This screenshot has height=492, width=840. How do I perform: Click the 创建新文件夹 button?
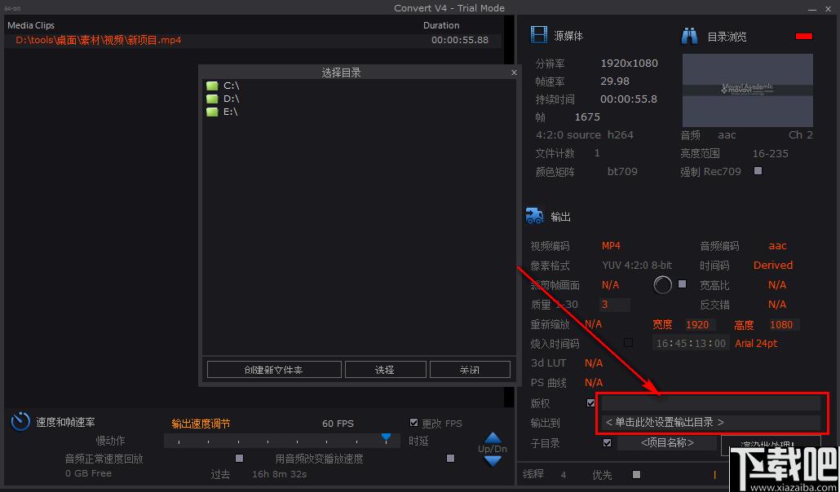click(x=274, y=369)
